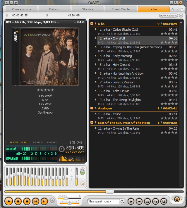Image resolution: width=187 pixels, height=208 pixels.
Task: Click the Быстрый поиск search field
Action: 104,202
